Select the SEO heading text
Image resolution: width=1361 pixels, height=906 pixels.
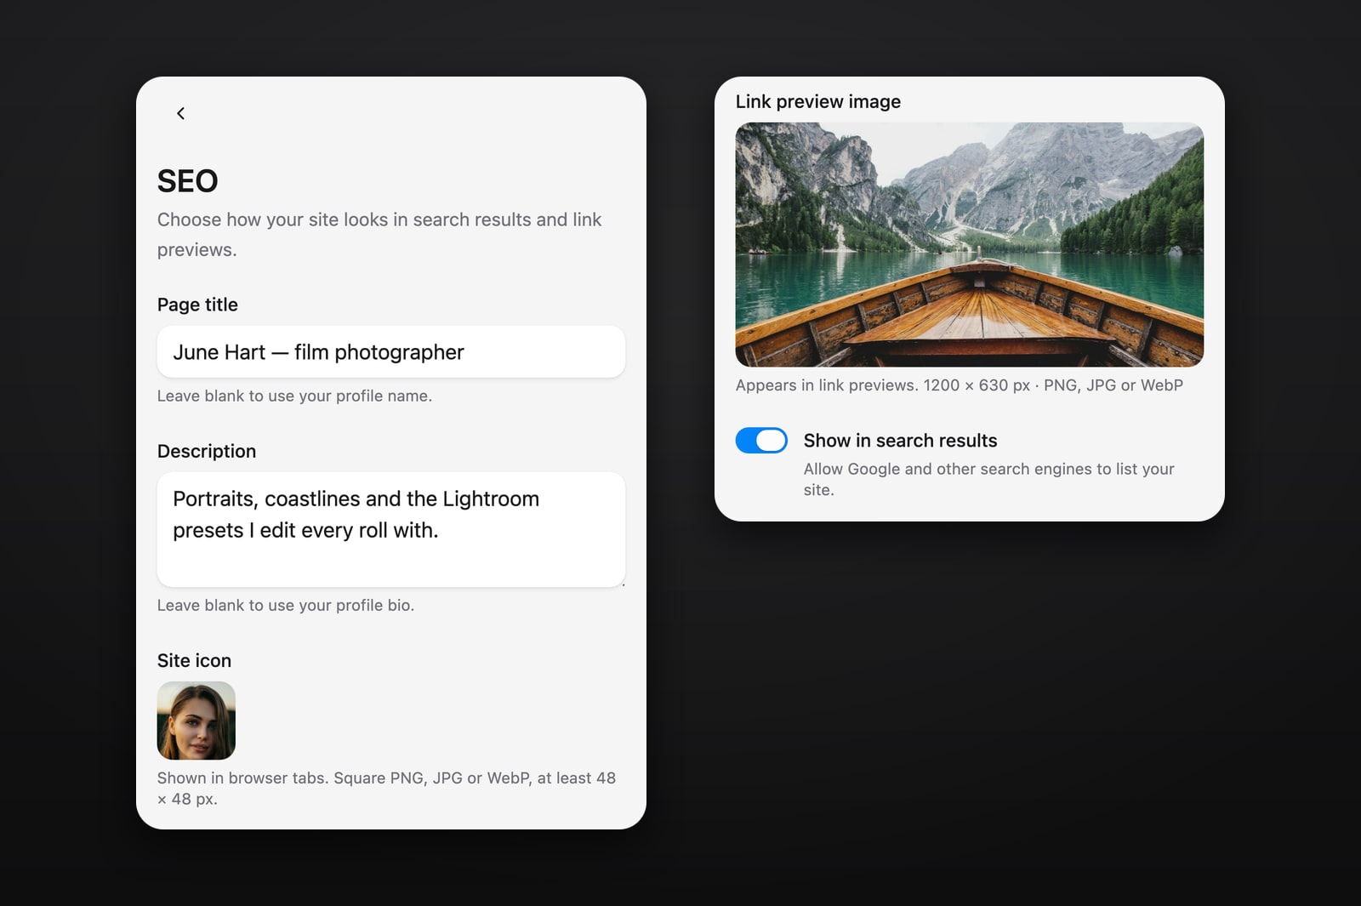(x=188, y=181)
